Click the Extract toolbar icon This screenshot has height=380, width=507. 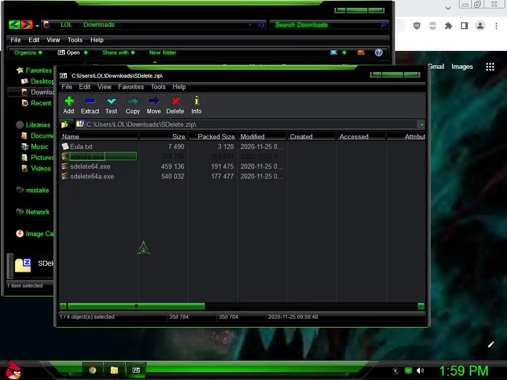pos(90,105)
